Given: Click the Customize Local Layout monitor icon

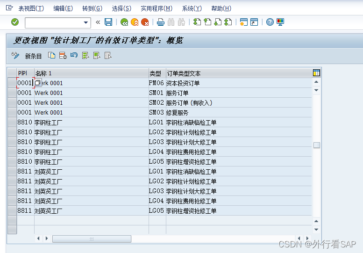Looking at the screenshot, I should click(280, 22).
